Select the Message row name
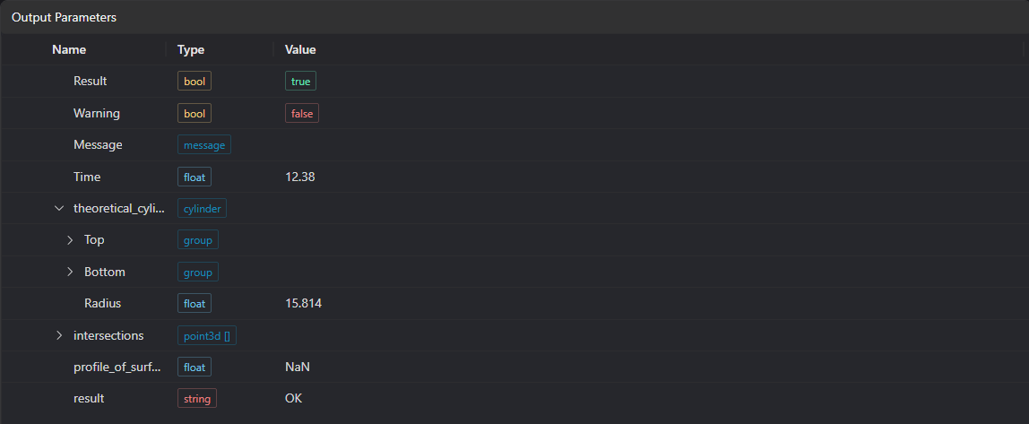Image resolution: width=1029 pixels, height=424 pixels. pyautogui.click(x=98, y=144)
